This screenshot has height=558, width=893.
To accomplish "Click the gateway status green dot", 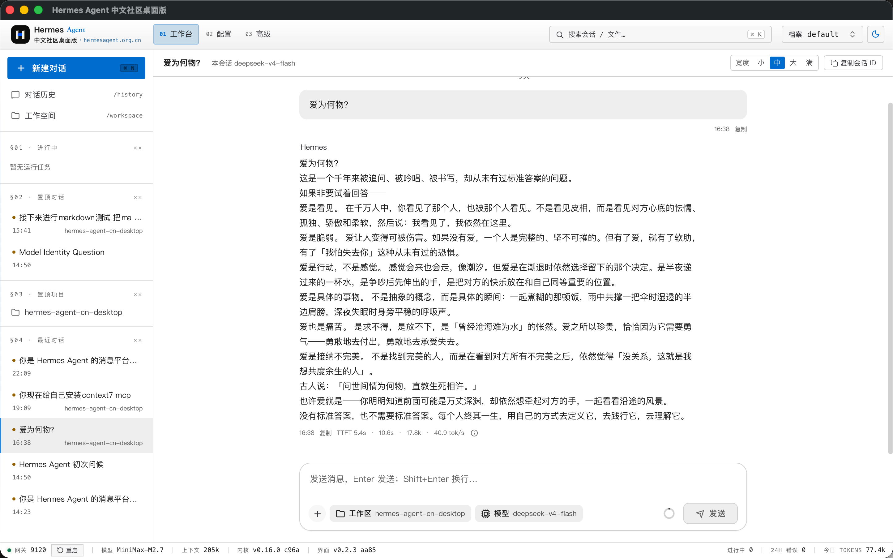I will click(9, 550).
